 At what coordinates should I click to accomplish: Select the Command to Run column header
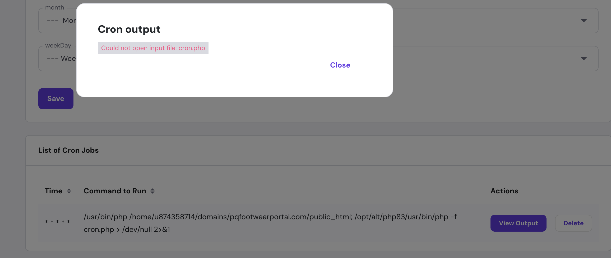pyautogui.click(x=115, y=191)
